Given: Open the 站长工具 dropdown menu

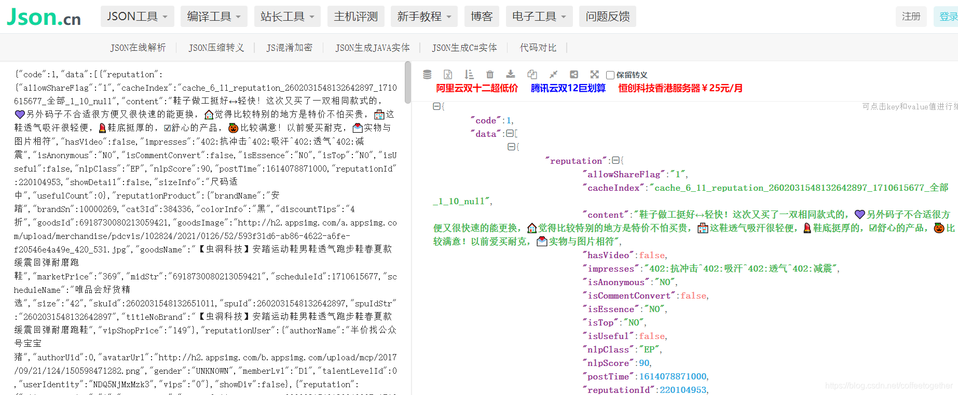Looking at the screenshot, I should click(x=287, y=17).
